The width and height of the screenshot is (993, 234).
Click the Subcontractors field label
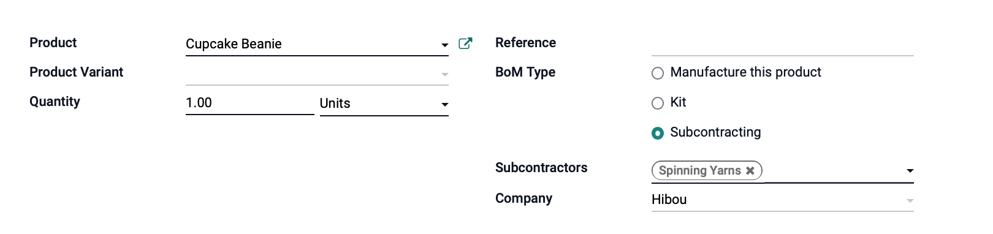point(541,168)
